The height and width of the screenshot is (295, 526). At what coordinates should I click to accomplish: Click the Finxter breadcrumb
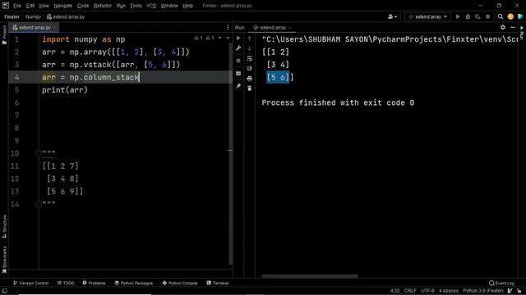[x=12, y=16]
